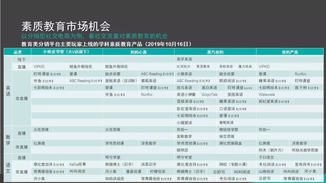The height and width of the screenshot is (183, 326).
Task: Select the 品类 column header
Action: pyautogui.click(x=18, y=52)
